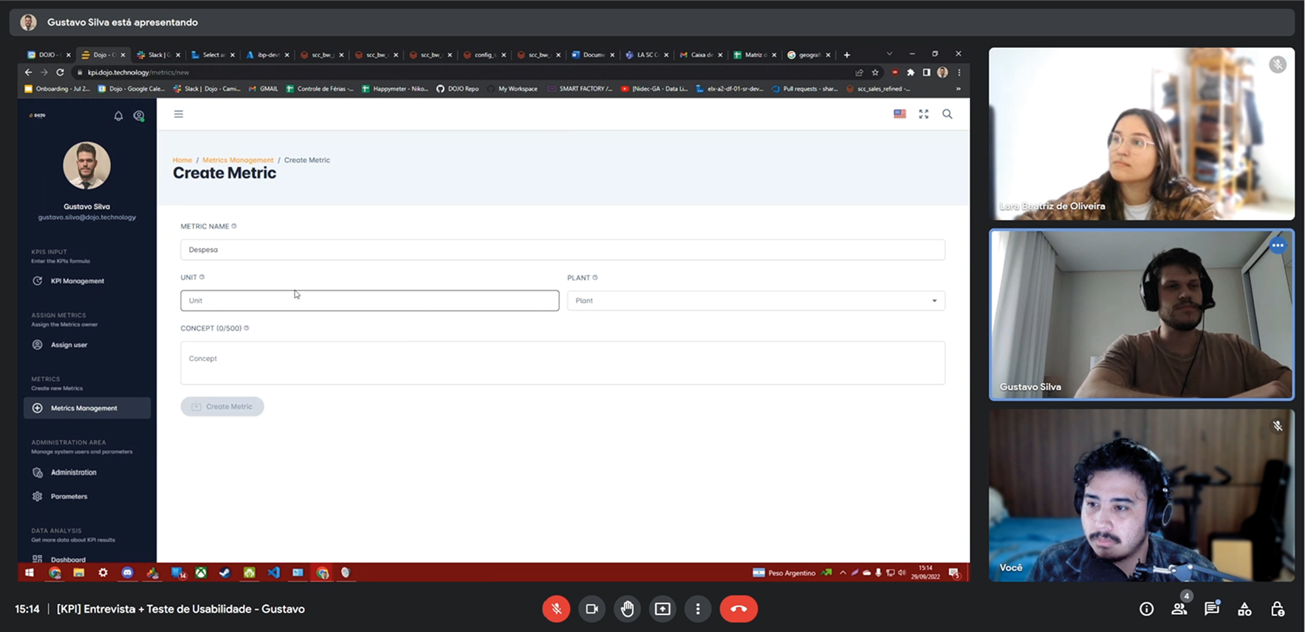Select the Gustavo Silva video tile

point(1141,315)
